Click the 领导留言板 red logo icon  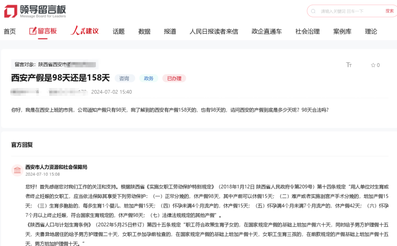(11, 11)
